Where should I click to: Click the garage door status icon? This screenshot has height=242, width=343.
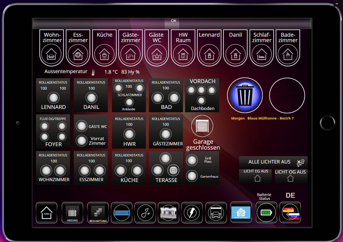[x=202, y=126]
